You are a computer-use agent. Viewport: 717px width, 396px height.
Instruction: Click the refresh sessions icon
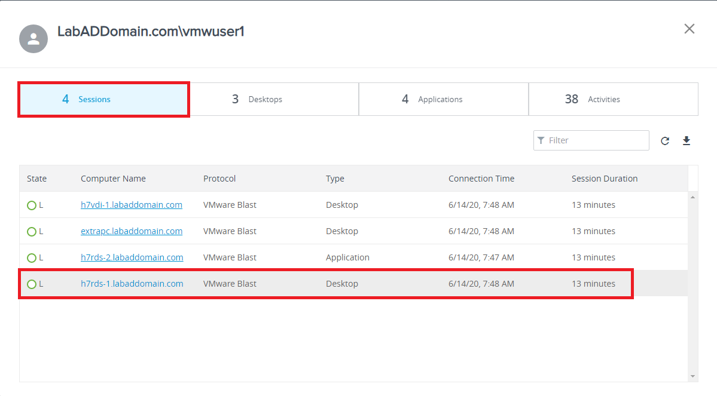click(665, 141)
